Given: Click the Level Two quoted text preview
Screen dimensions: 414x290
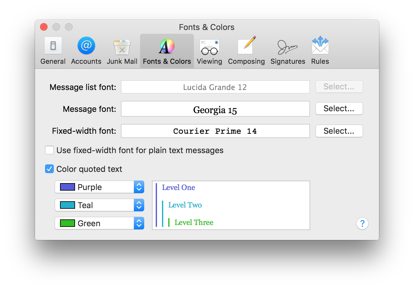Looking at the screenshot, I should pyautogui.click(x=185, y=205).
